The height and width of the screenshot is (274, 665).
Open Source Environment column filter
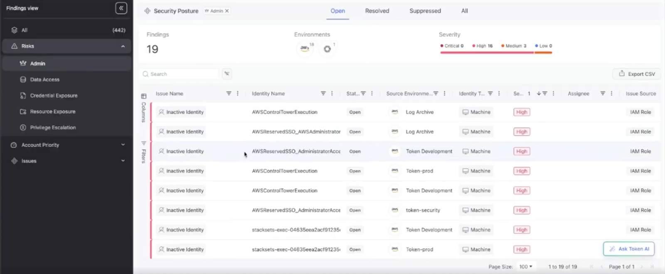(436, 94)
